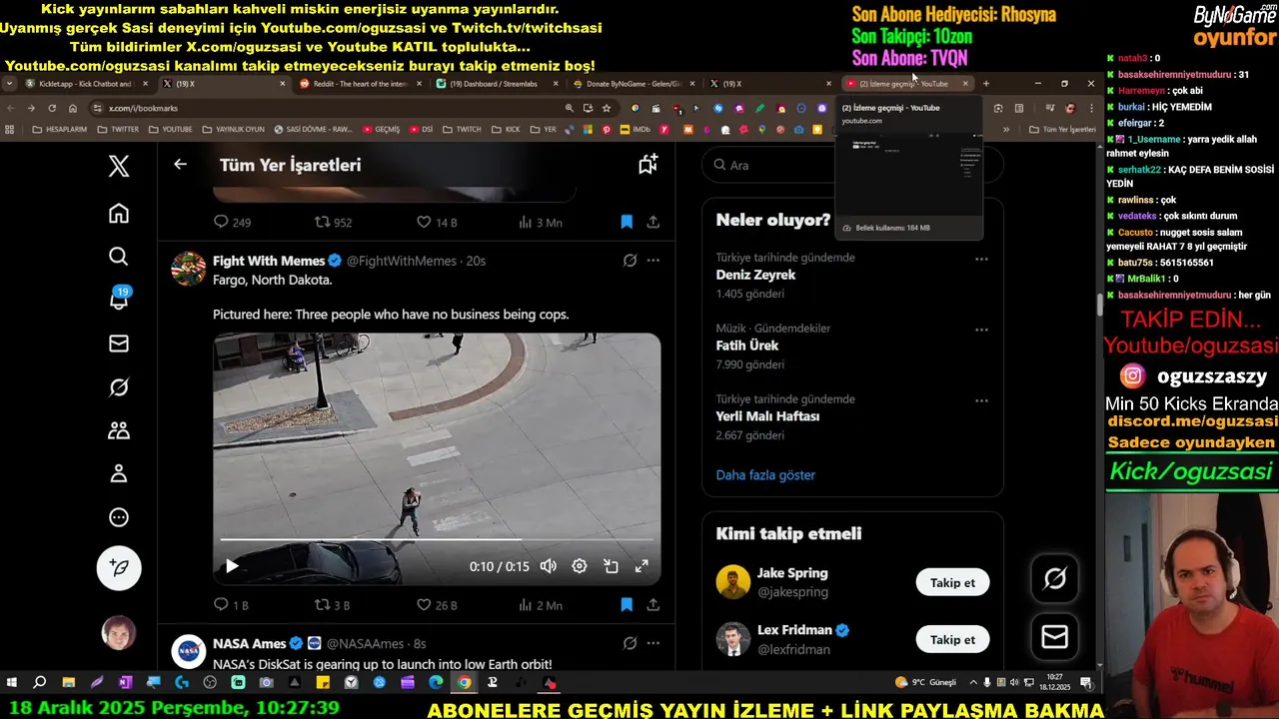Expand the video to fullscreen

point(641,566)
